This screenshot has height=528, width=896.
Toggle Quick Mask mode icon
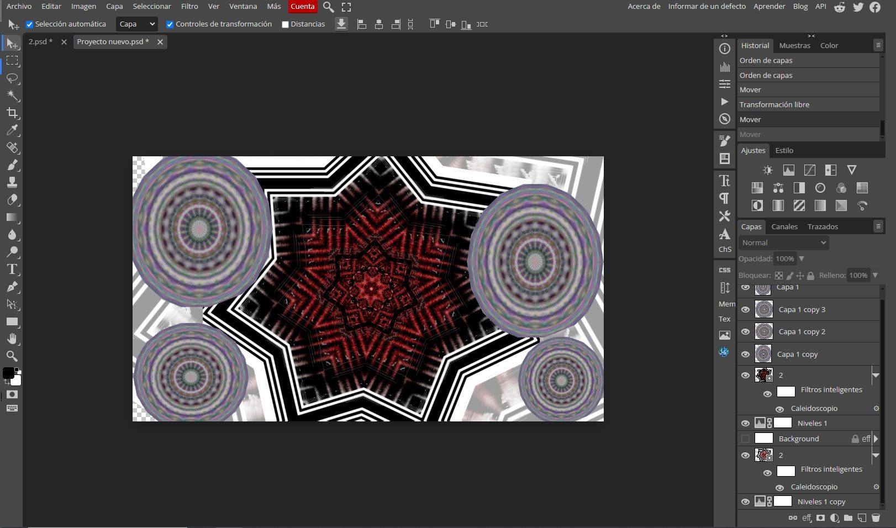(x=12, y=394)
